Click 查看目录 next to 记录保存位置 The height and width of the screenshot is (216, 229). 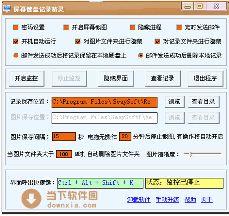(x=203, y=102)
